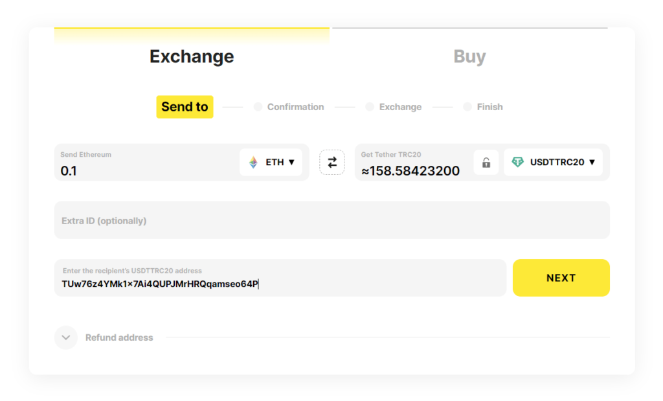The image size is (663, 401).
Task: Click the Finish step circle indicator
Action: pyautogui.click(x=467, y=107)
